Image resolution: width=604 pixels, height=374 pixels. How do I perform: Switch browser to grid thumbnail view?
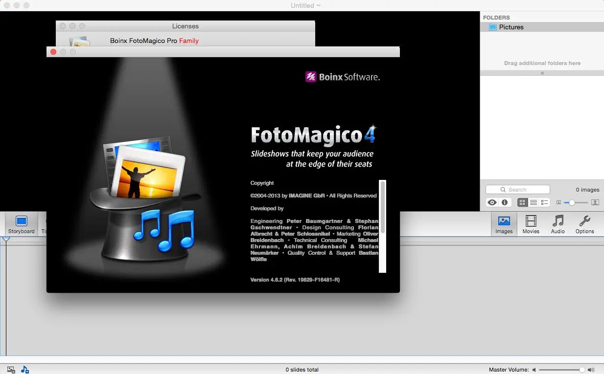coord(522,202)
